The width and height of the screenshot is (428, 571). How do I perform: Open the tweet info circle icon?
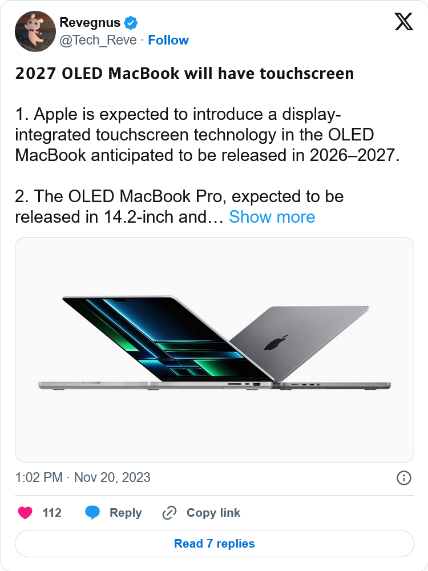(403, 478)
